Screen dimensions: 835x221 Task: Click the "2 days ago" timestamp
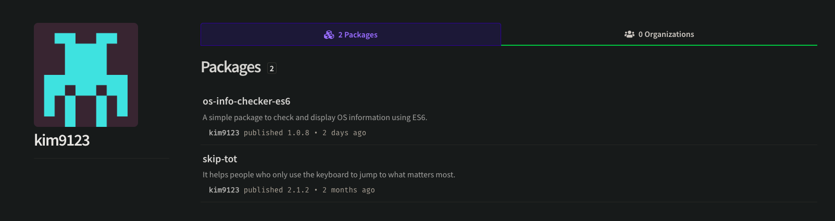(344, 133)
